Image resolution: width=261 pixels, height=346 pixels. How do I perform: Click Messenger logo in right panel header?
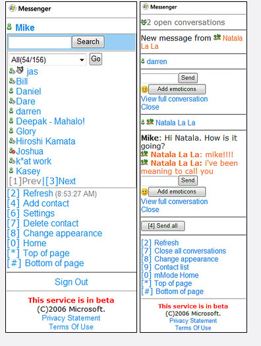pyautogui.click(x=146, y=7)
